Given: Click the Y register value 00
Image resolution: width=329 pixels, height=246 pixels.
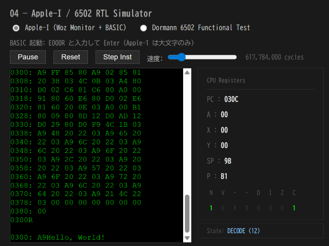Looking at the screenshot, I should [x=224, y=146].
